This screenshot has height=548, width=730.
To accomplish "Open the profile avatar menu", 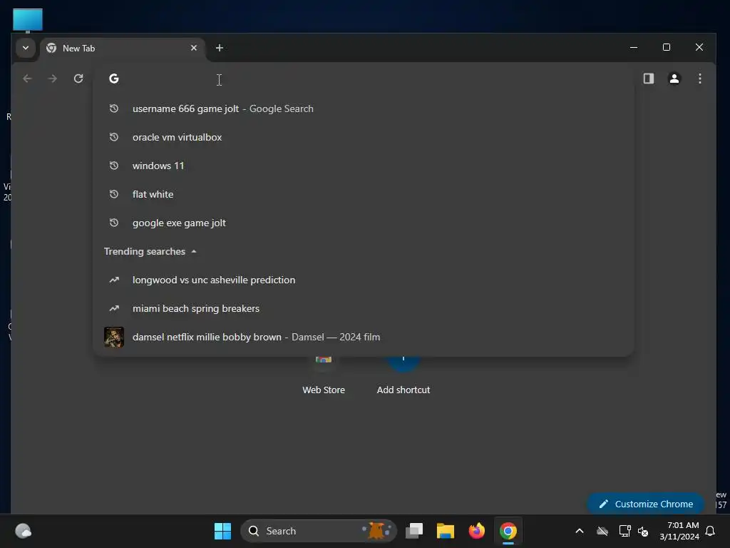I will 674,78.
